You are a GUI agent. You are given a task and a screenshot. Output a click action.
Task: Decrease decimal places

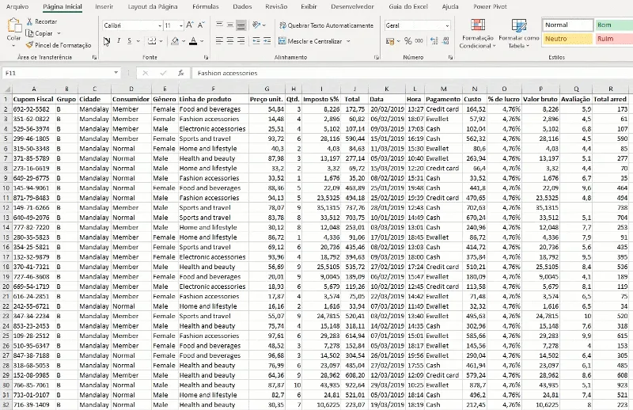tap(445, 41)
